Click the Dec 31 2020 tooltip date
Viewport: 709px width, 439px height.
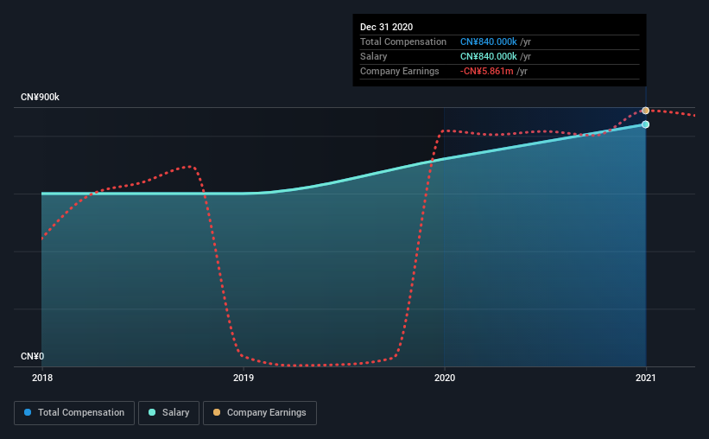386,27
